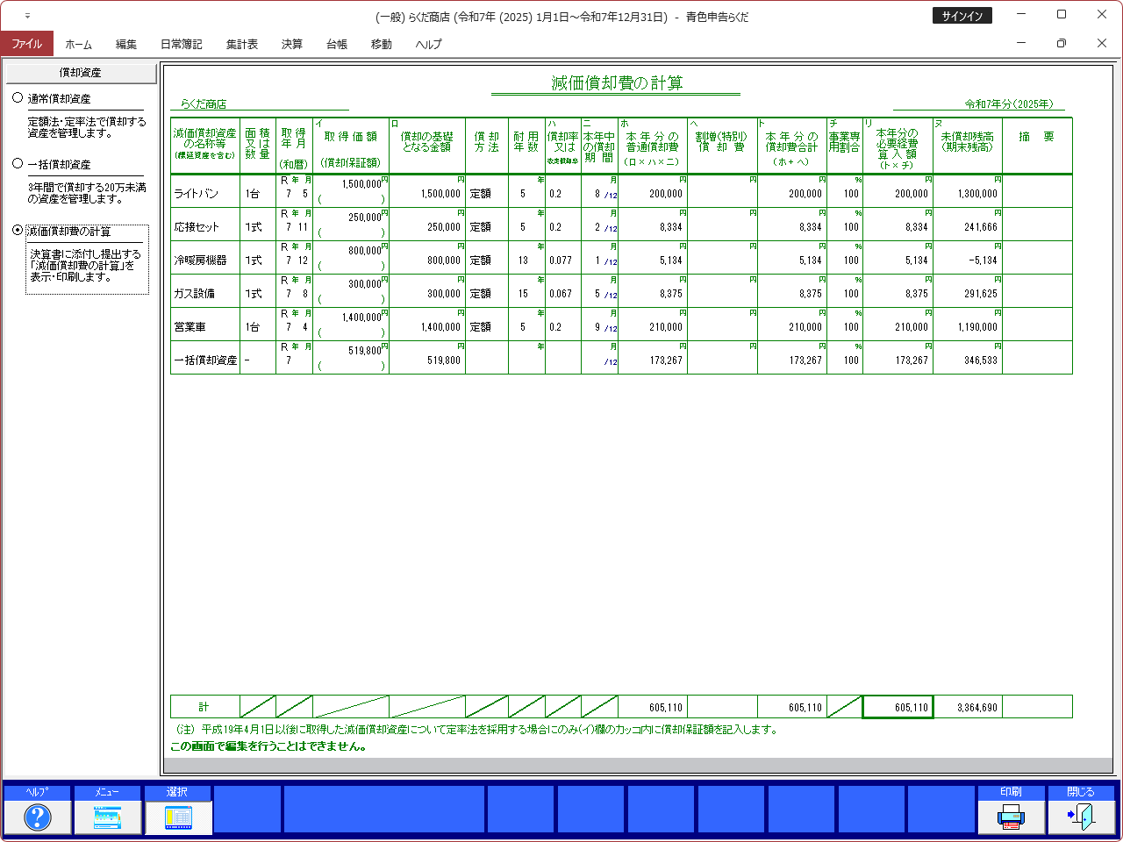Click the 閉じる door icon
The height and width of the screenshot is (842, 1123).
pos(1081,817)
